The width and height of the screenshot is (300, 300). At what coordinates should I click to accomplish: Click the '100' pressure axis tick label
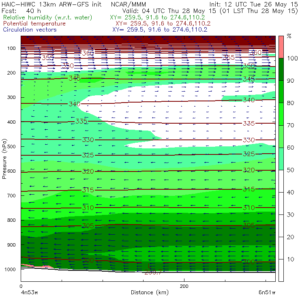(x=11, y=48)
